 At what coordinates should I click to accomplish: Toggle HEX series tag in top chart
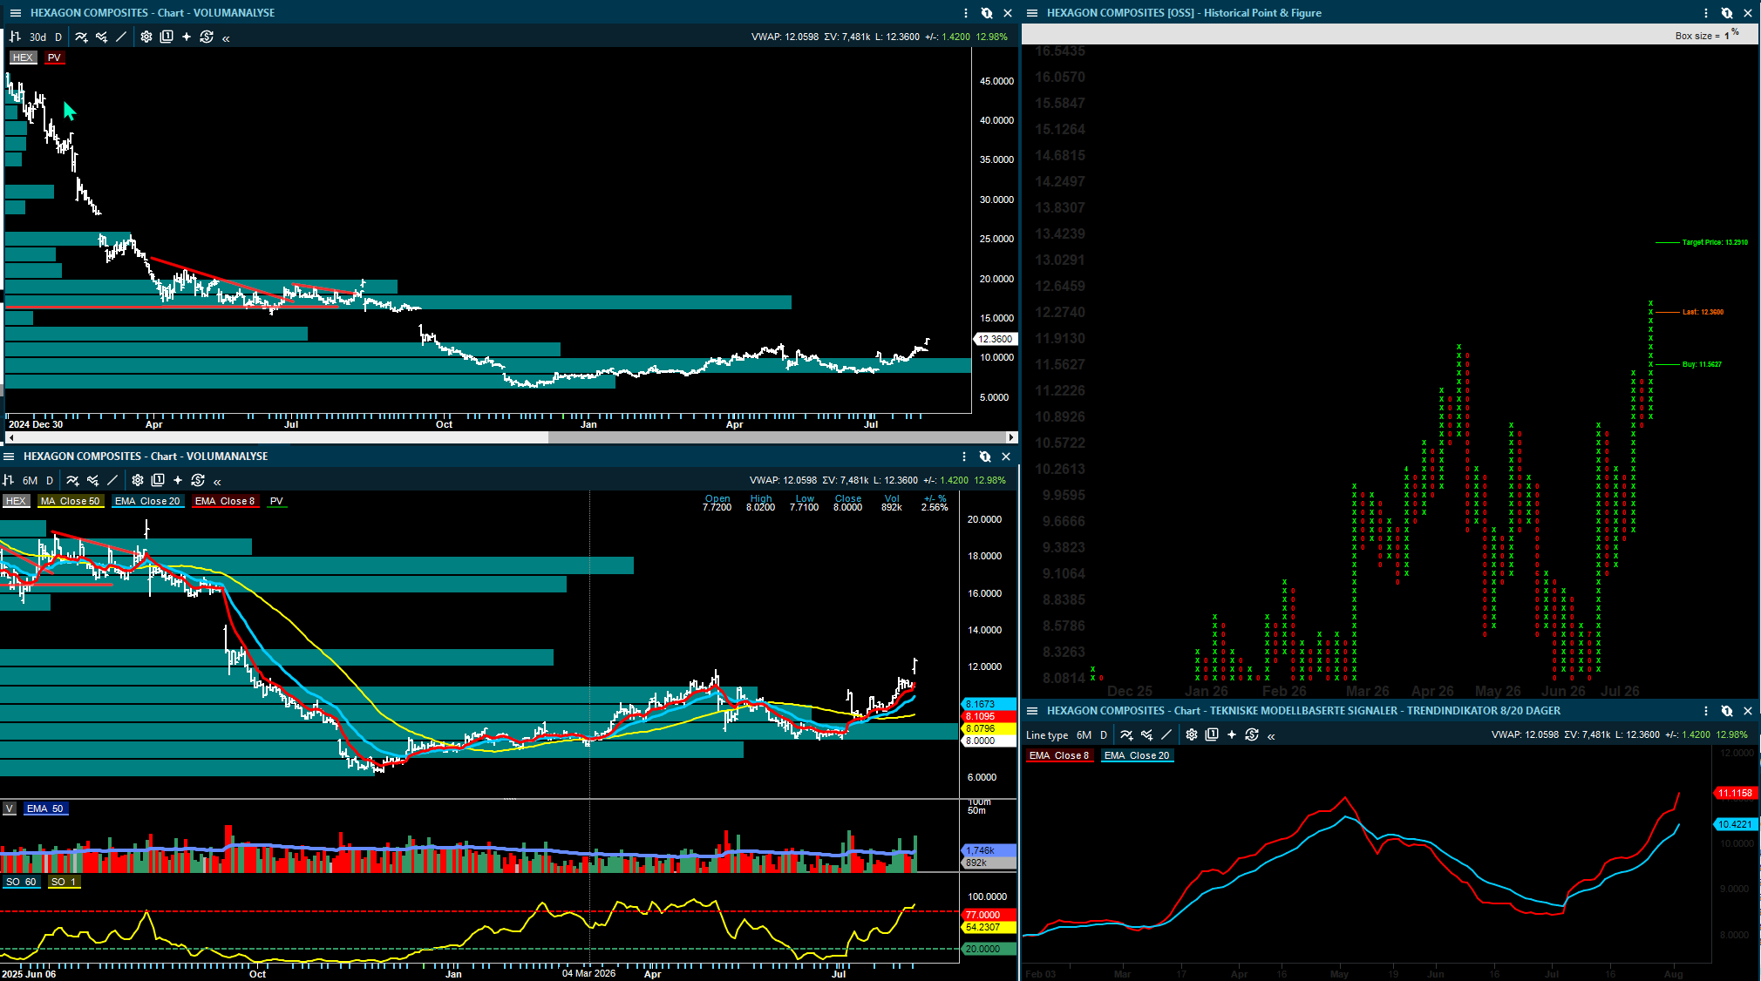[x=23, y=58]
